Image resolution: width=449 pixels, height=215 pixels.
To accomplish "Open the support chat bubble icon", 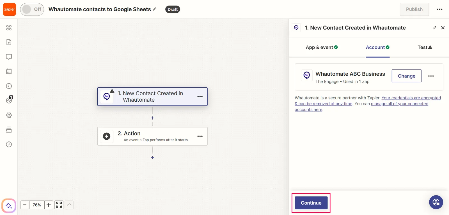I will [436, 202].
